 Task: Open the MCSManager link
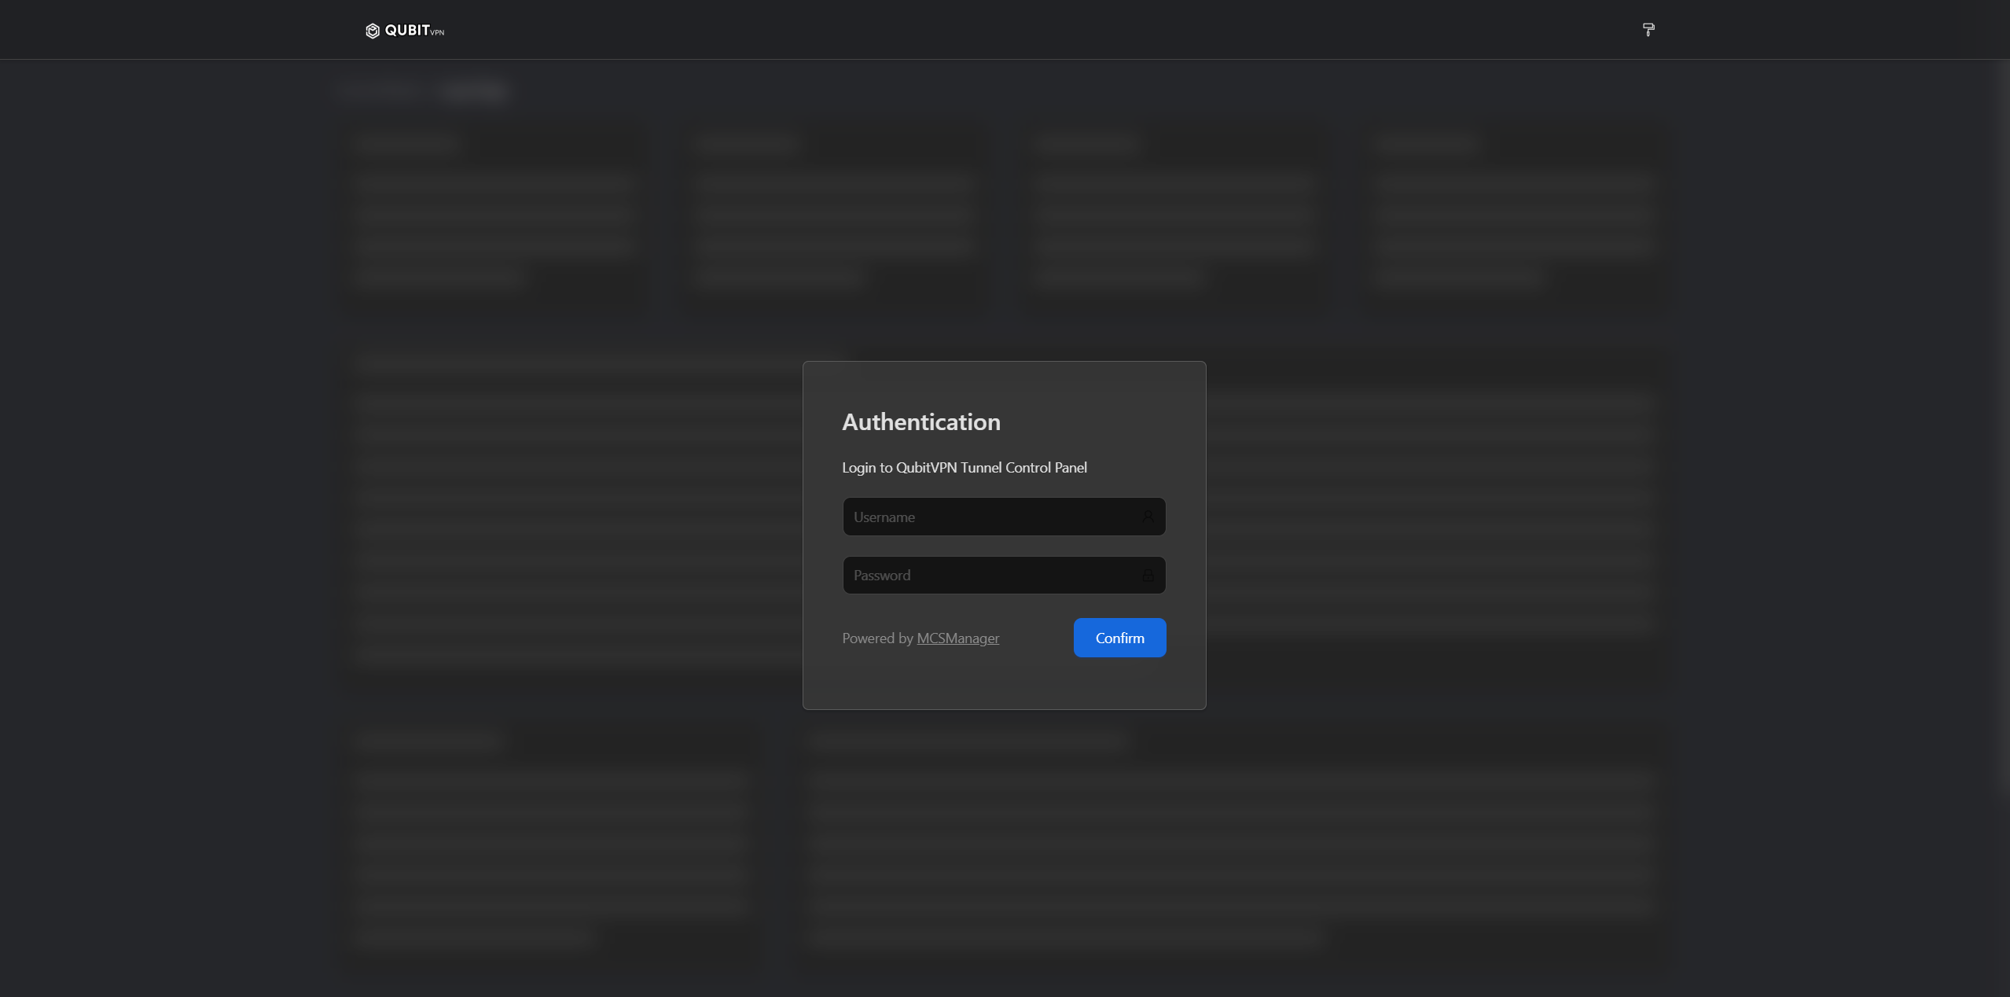pyautogui.click(x=957, y=638)
